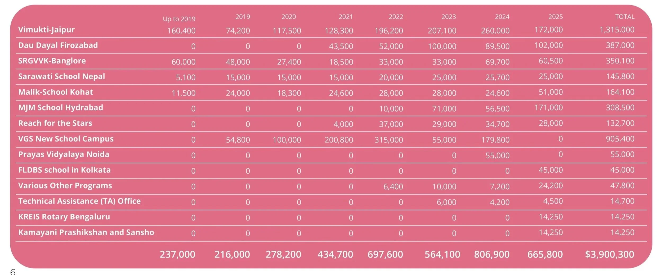Image resolution: width=662 pixels, height=275 pixels.
Task: Click Vimukti-Jaipur total 1,315,000
Action: [617, 30]
